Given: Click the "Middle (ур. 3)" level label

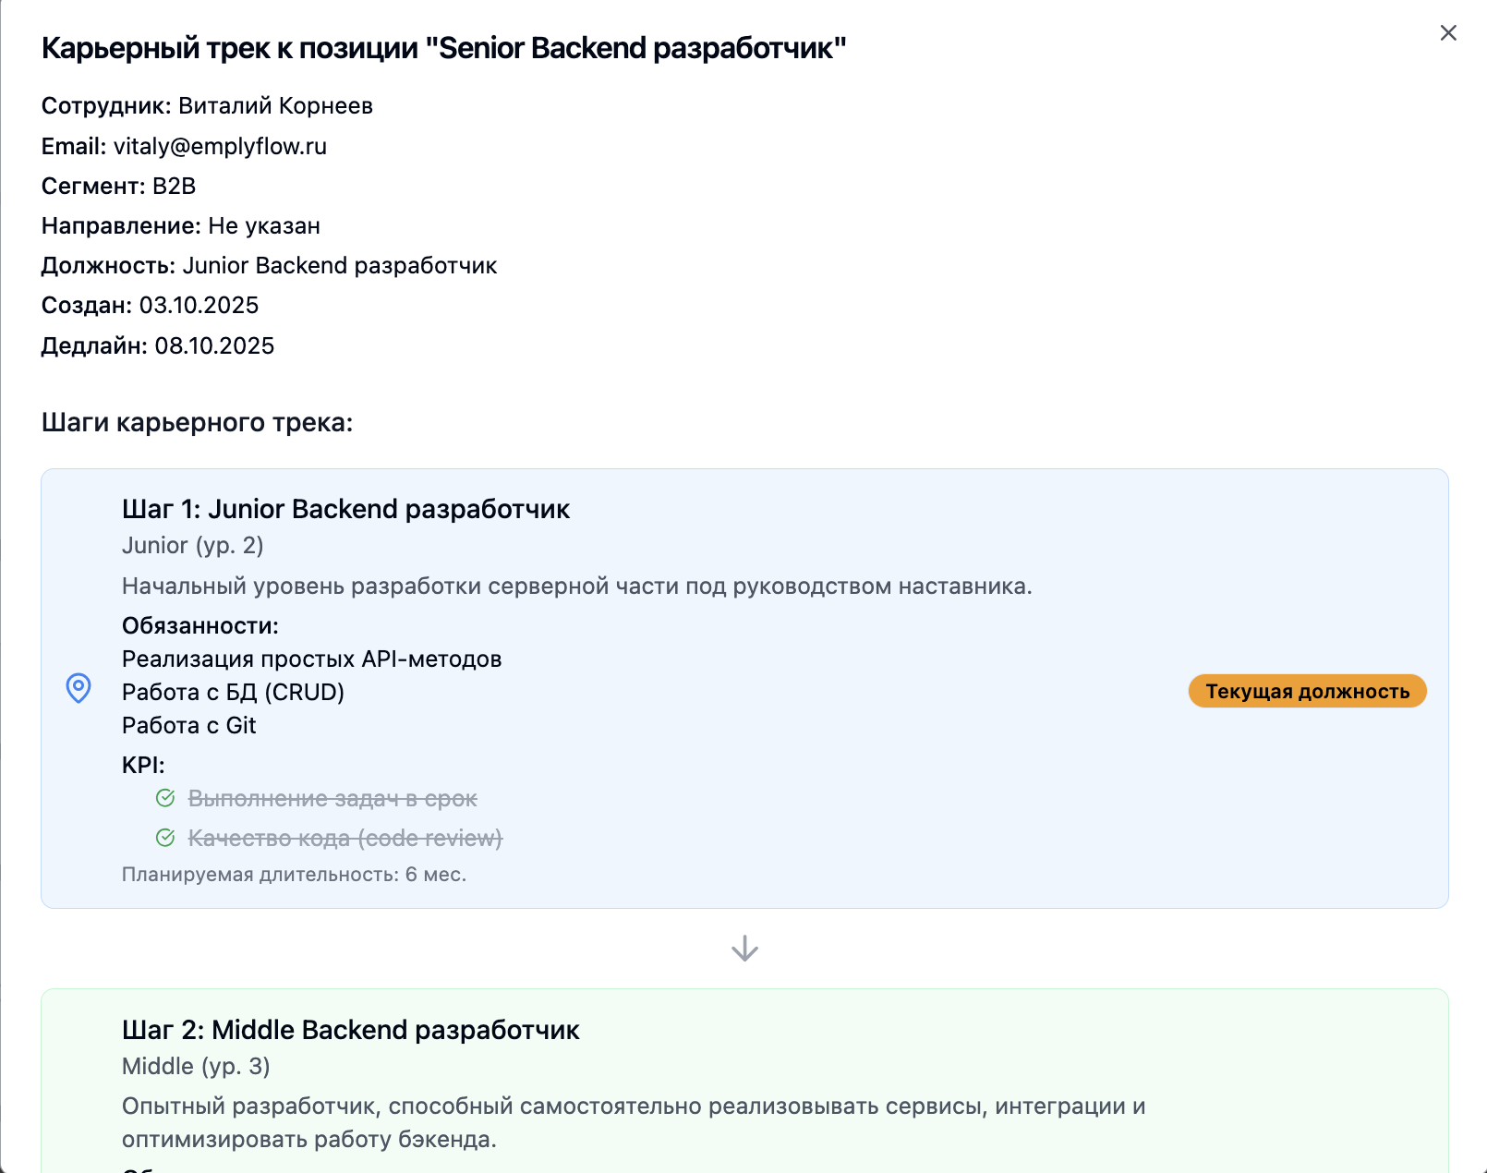Looking at the screenshot, I should click(x=196, y=1067).
